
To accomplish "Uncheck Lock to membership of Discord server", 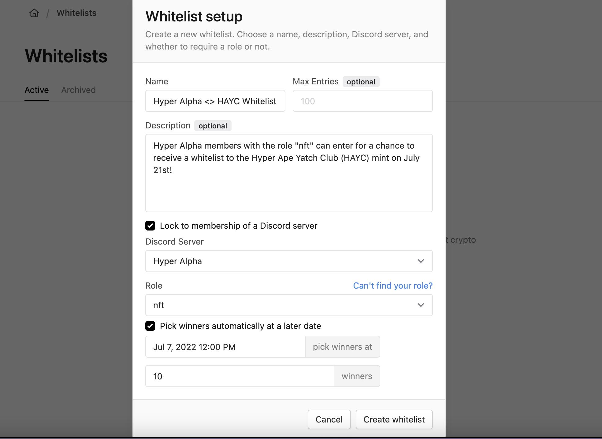I will [150, 226].
